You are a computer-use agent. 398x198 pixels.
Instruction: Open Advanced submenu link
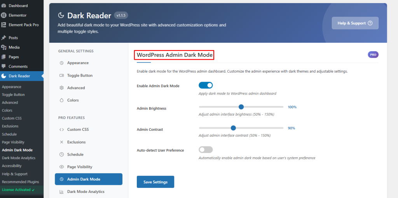point(10,102)
